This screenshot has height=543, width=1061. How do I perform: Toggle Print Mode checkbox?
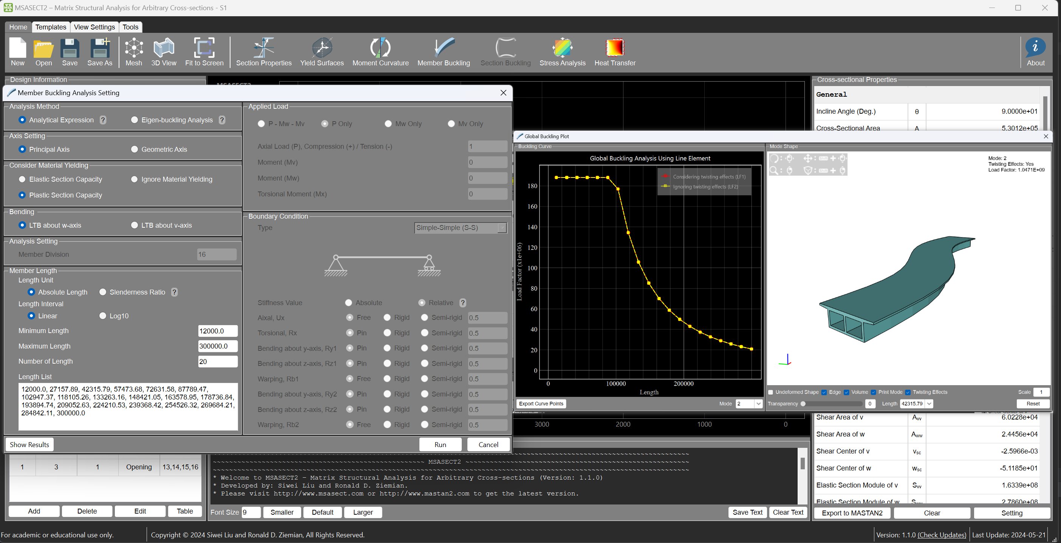click(x=873, y=392)
